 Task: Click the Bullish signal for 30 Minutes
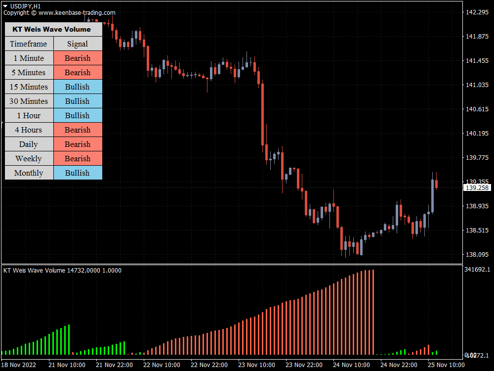tap(78, 101)
